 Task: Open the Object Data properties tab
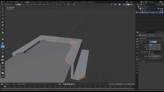137,70
